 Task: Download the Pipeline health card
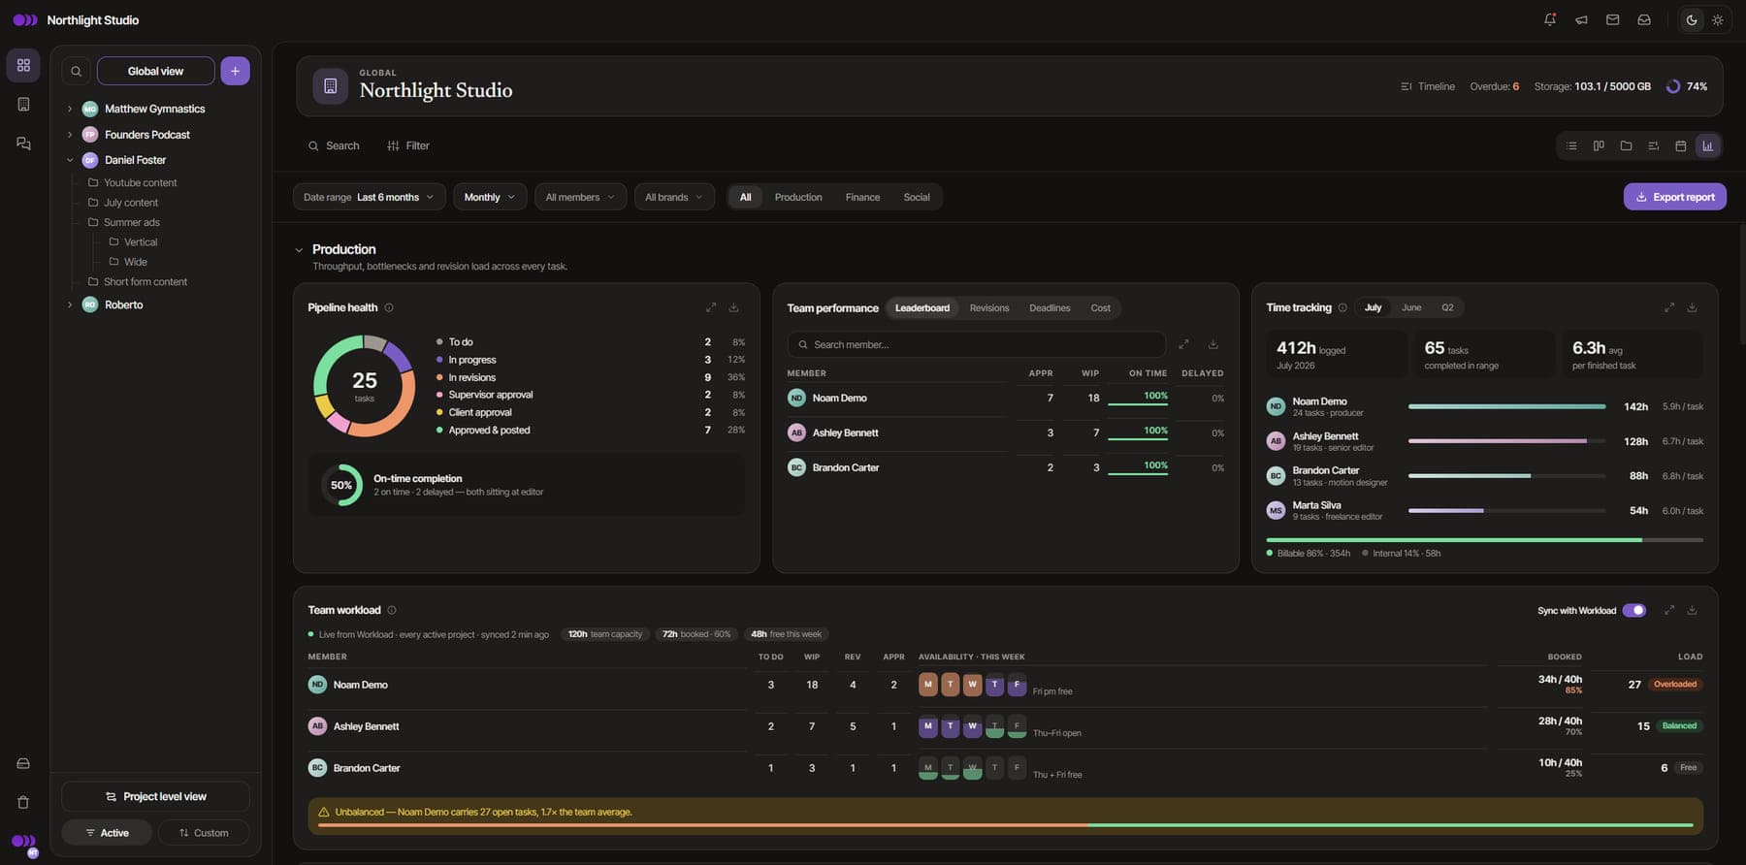(733, 307)
